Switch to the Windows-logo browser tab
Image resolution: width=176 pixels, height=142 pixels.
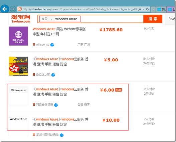click(162, 9)
